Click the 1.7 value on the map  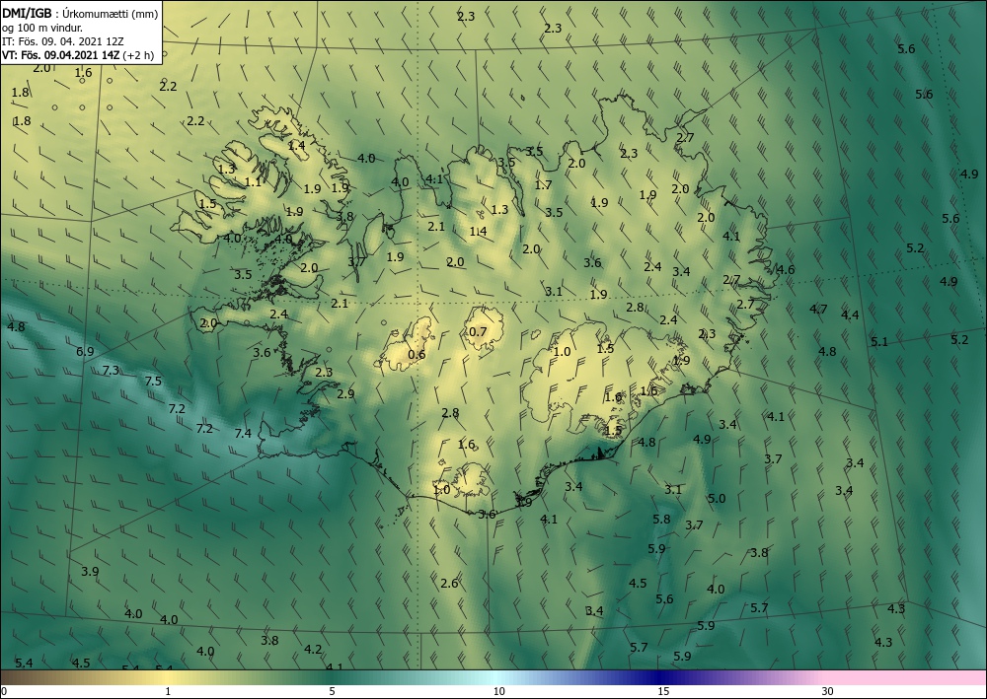[x=543, y=184]
